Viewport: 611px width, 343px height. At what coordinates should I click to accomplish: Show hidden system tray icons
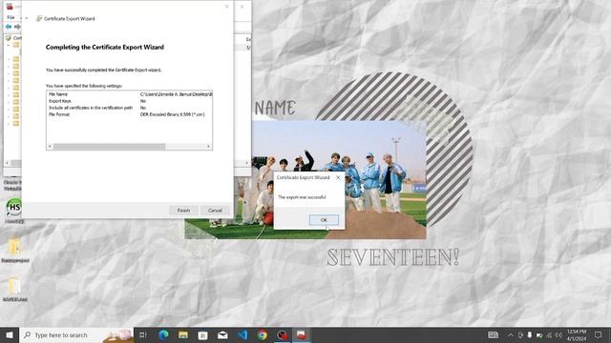(511, 334)
